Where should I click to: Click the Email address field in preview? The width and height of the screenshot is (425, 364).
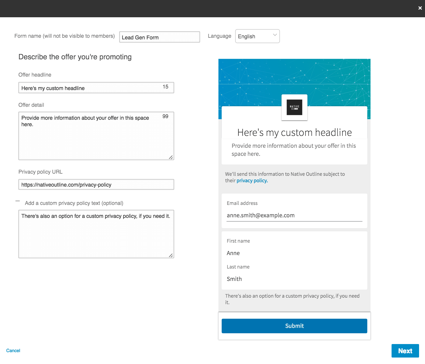pos(294,215)
